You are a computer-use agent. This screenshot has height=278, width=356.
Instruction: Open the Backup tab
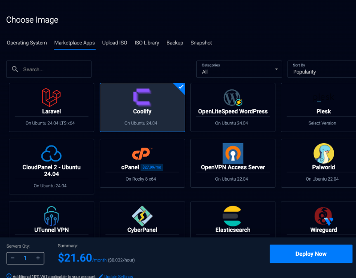[175, 43]
